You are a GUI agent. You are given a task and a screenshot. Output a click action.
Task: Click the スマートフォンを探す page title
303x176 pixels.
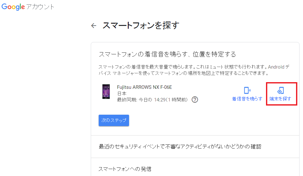[141, 26]
